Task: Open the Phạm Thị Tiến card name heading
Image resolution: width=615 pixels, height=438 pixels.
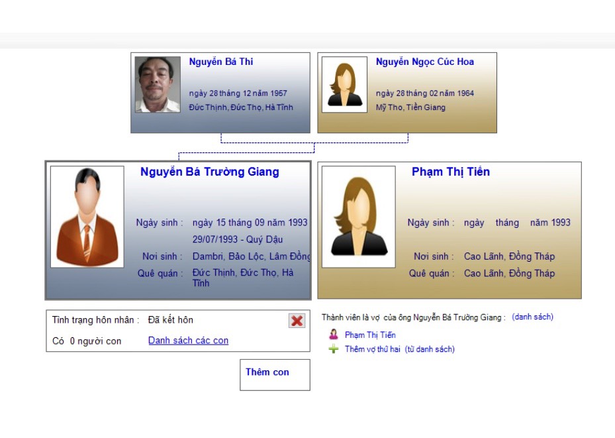Action: click(x=451, y=172)
